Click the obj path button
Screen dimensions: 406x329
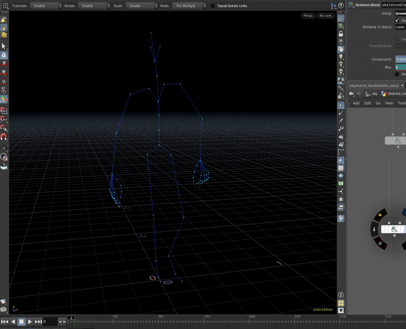(371, 94)
